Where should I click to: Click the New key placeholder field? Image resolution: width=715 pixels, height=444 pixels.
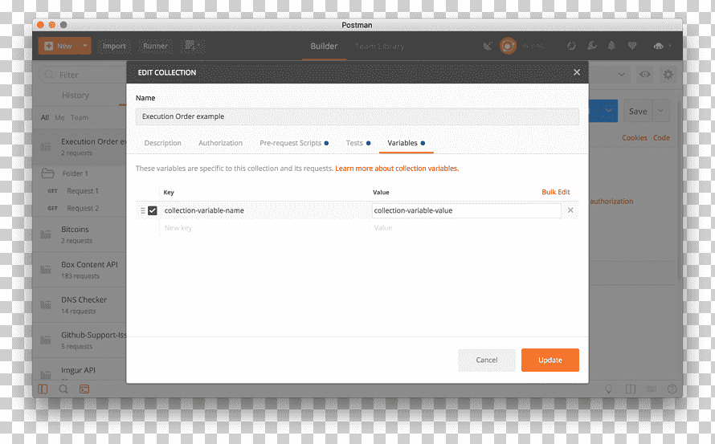point(264,228)
